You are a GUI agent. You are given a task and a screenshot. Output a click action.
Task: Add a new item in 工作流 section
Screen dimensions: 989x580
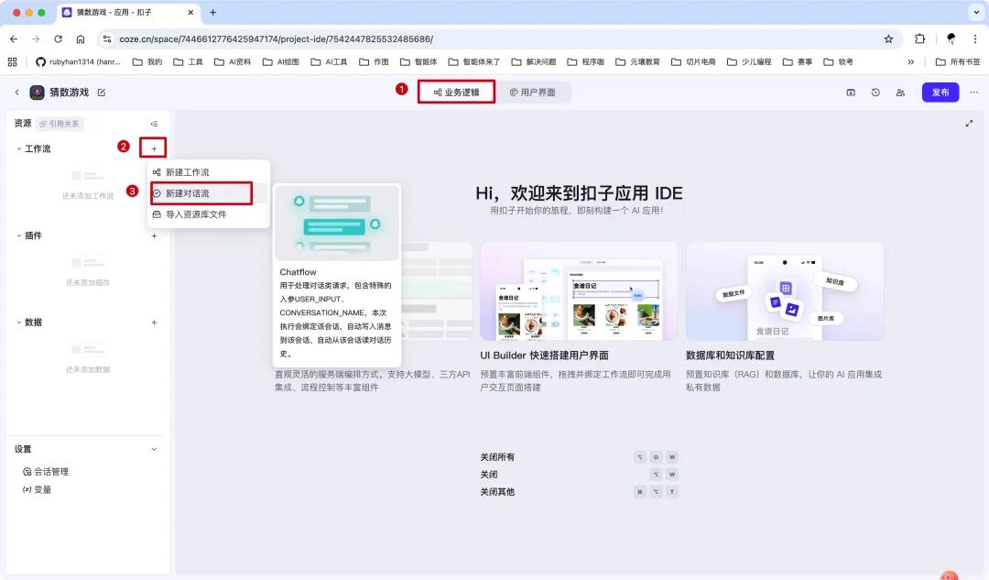(153, 148)
